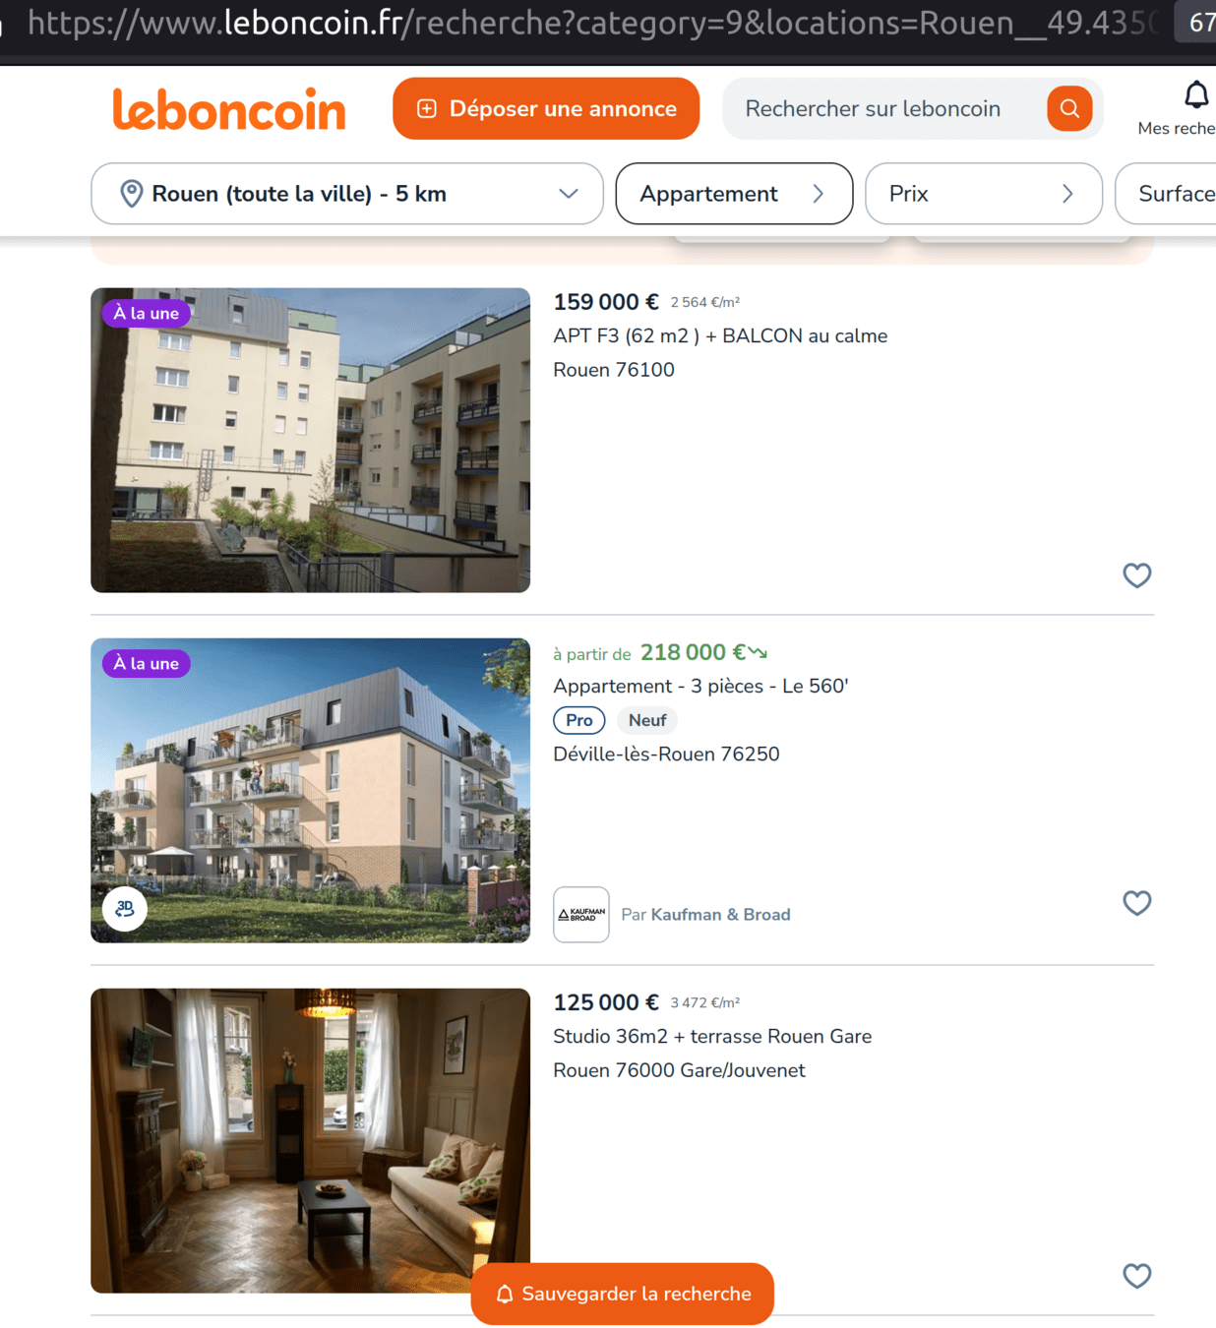This screenshot has width=1216, height=1328.
Task: Click the price drop arrow icon
Action: click(758, 652)
